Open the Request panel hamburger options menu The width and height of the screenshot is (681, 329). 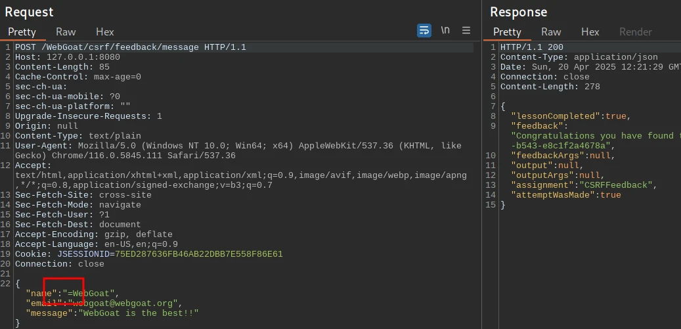coord(466,31)
